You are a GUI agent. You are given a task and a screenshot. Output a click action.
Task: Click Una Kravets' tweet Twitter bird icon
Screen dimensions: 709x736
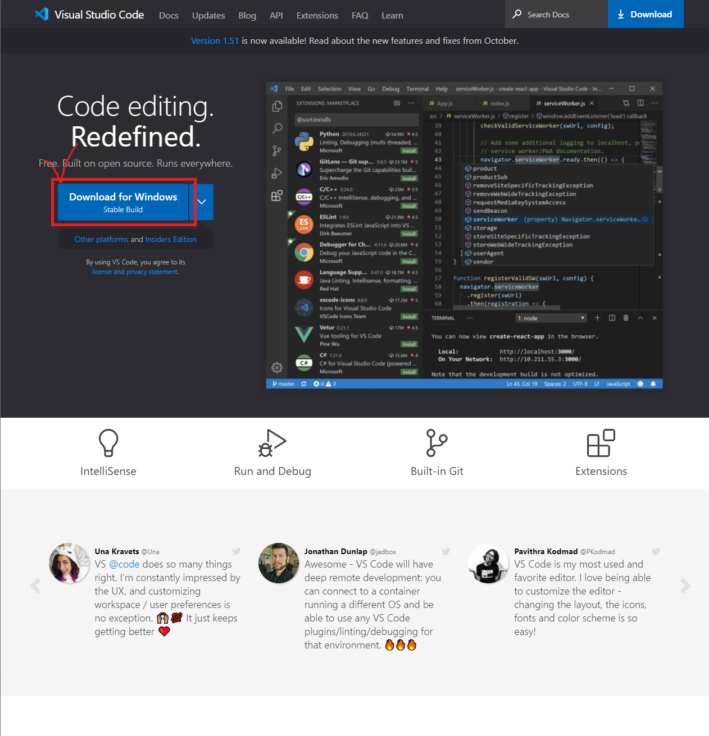(x=237, y=551)
